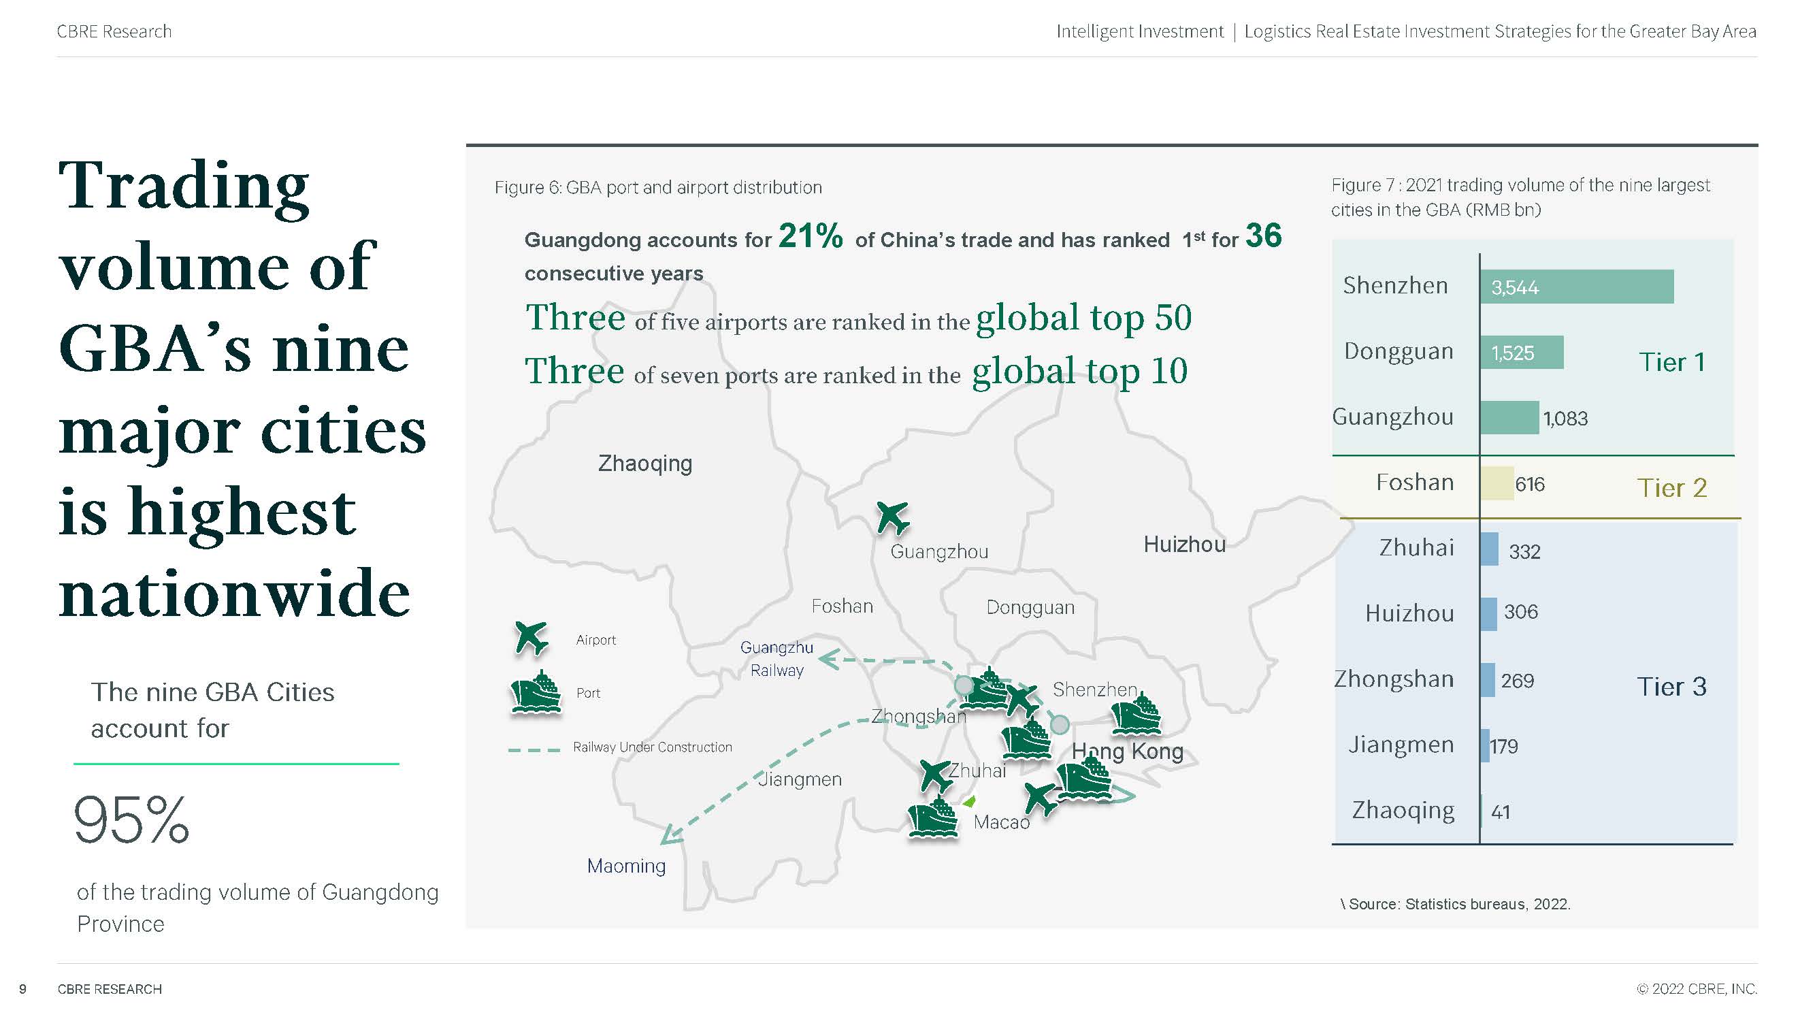Click the Zhaoqing label on the map
This screenshot has width=1815, height=1021.
[644, 464]
